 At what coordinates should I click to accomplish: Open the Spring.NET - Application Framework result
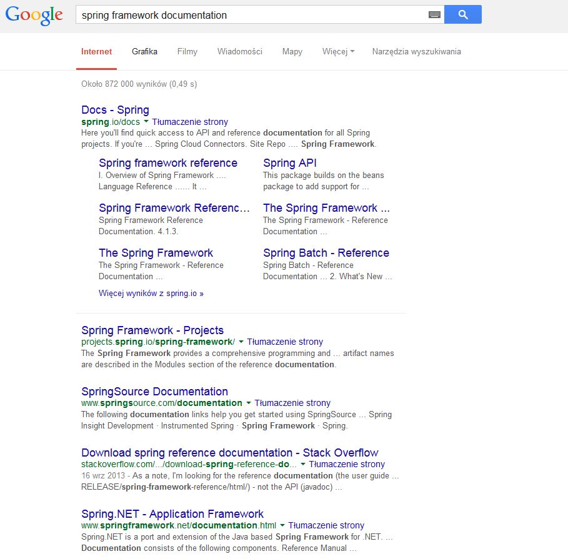pyautogui.click(x=172, y=514)
